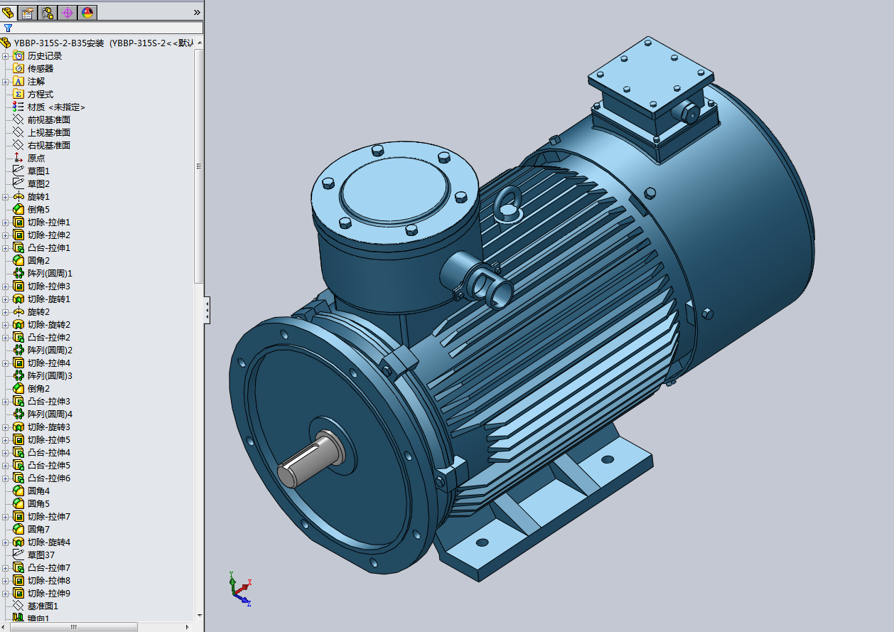Select the YBBP-315S-2-B35安装 root part icon

(6, 43)
